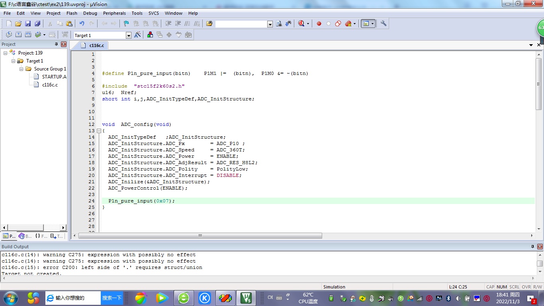Click incremental find icon beside search box
This screenshot has height=306, width=544.
[x=288, y=24]
